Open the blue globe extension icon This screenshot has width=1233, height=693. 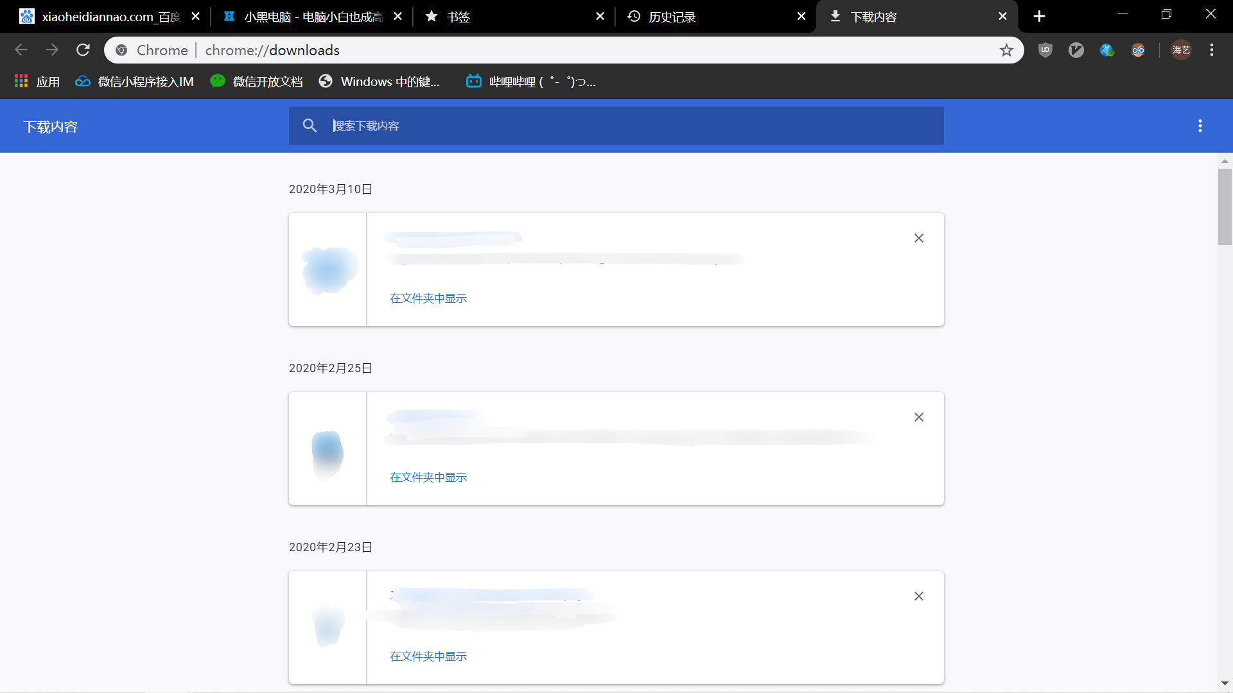[x=1107, y=50]
